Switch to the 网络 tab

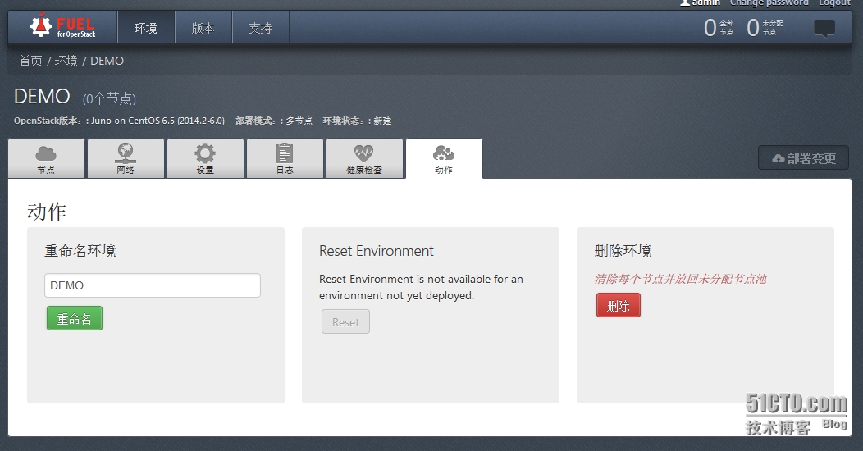(126, 158)
